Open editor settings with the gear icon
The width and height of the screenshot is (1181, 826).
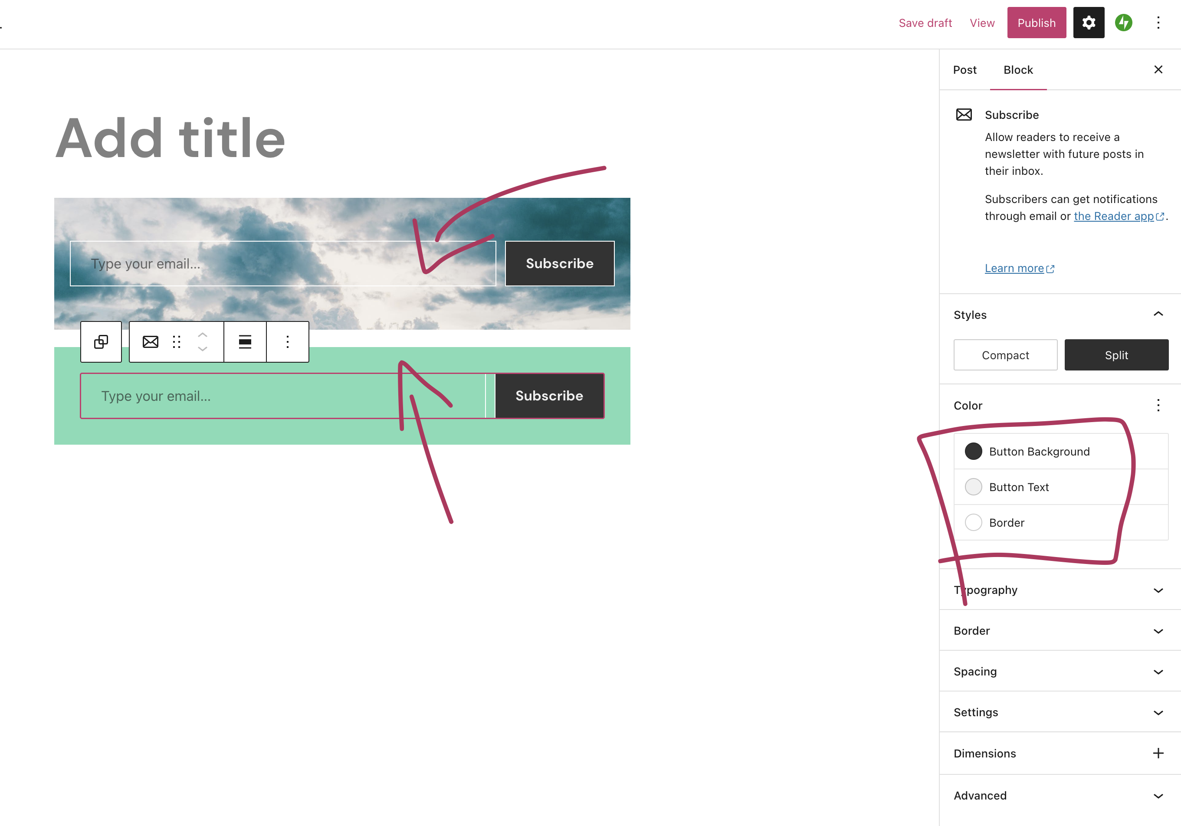(x=1089, y=22)
